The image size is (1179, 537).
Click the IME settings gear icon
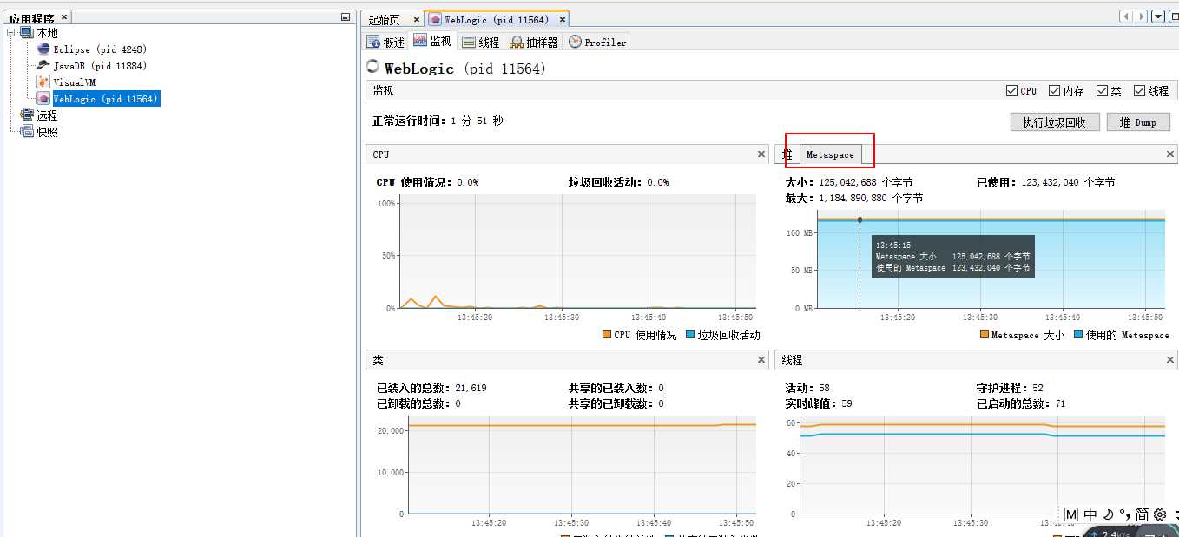pyautogui.click(x=1159, y=514)
